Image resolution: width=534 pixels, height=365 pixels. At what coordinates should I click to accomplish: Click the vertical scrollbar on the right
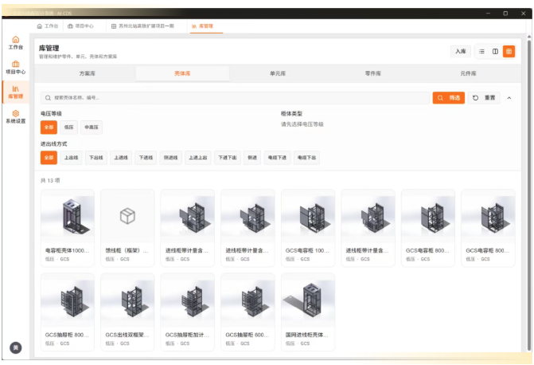tap(529, 194)
